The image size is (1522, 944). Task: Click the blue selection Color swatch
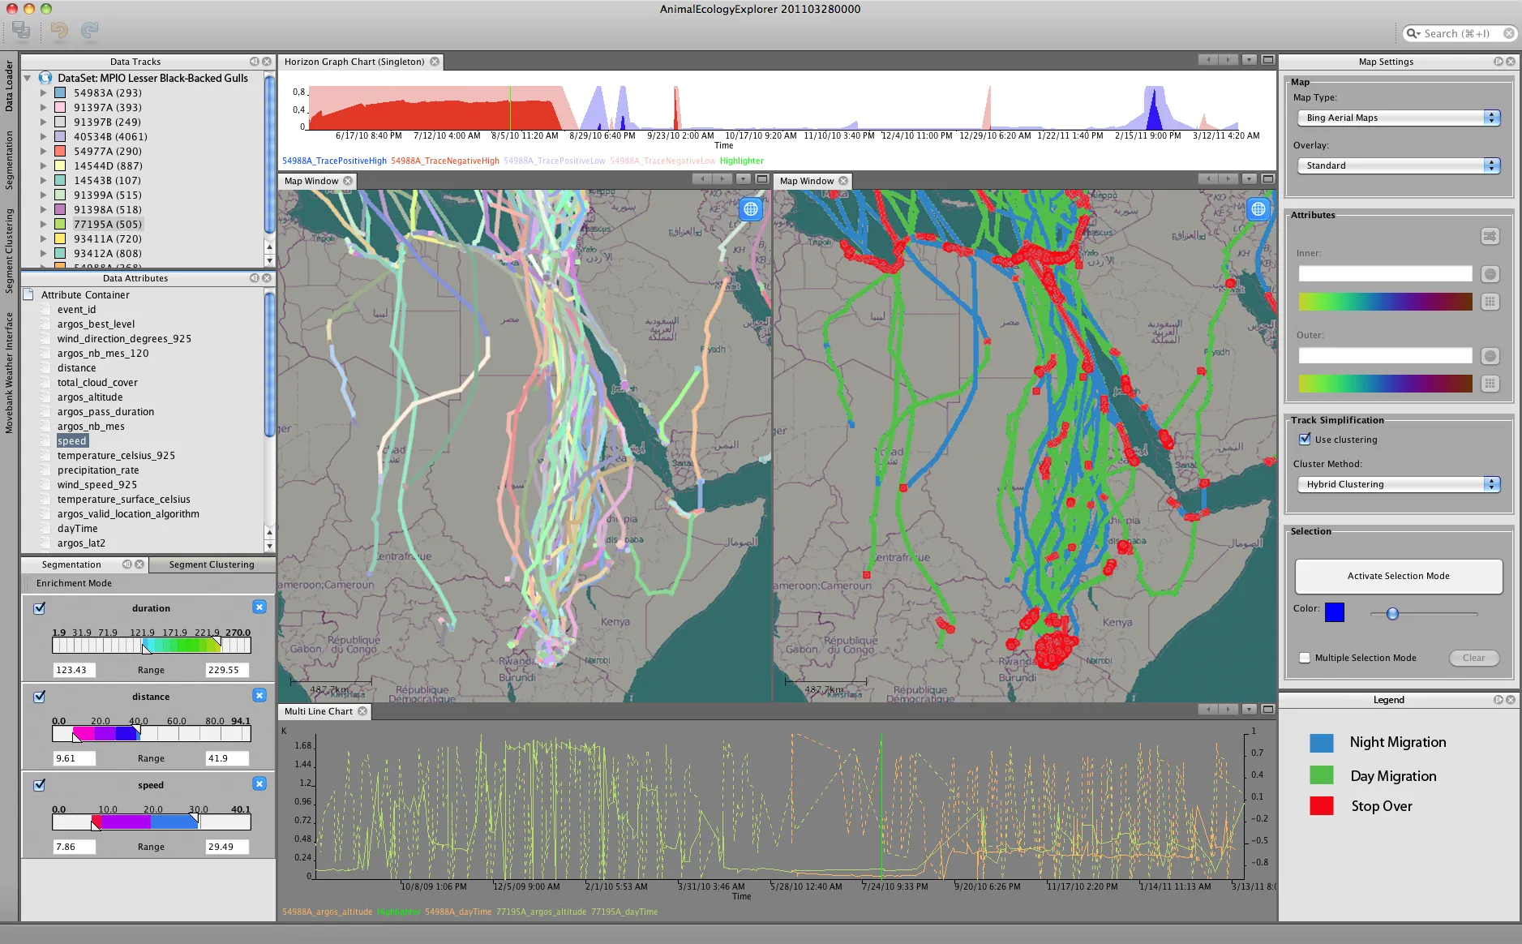(x=1335, y=612)
